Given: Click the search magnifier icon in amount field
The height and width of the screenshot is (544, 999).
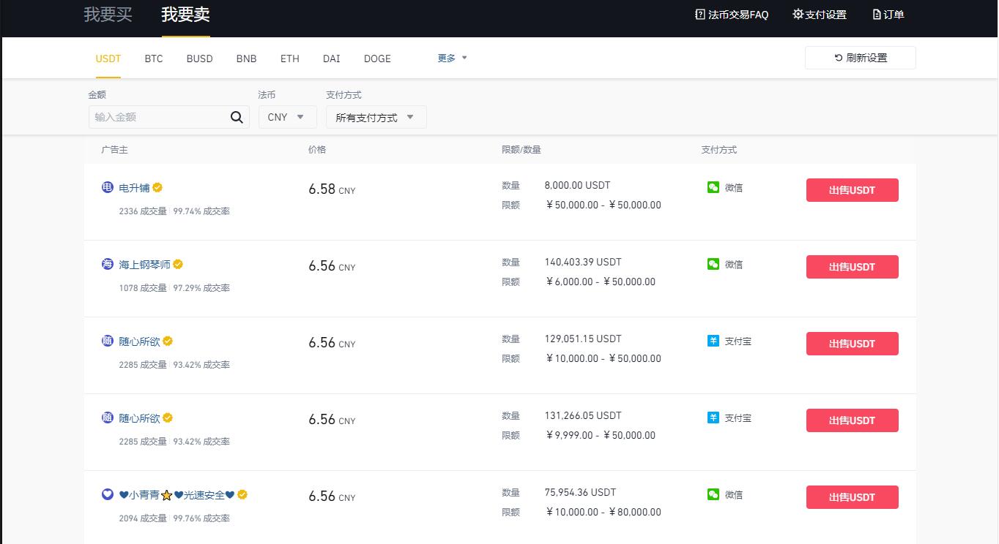Looking at the screenshot, I should [237, 117].
